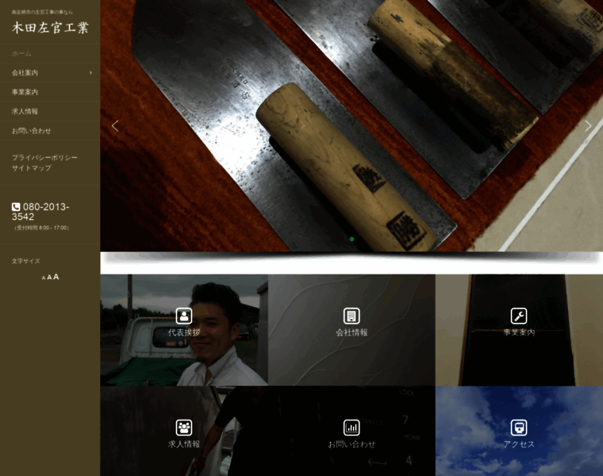
Task: Click the 会社情報 document icon
Action: coord(351,316)
